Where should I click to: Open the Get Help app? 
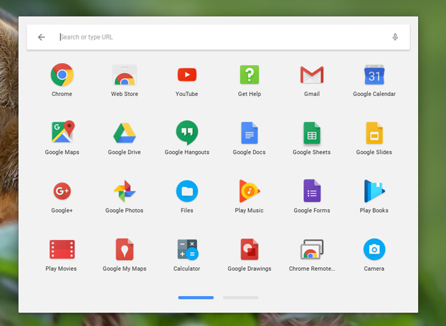(x=250, y=75)
